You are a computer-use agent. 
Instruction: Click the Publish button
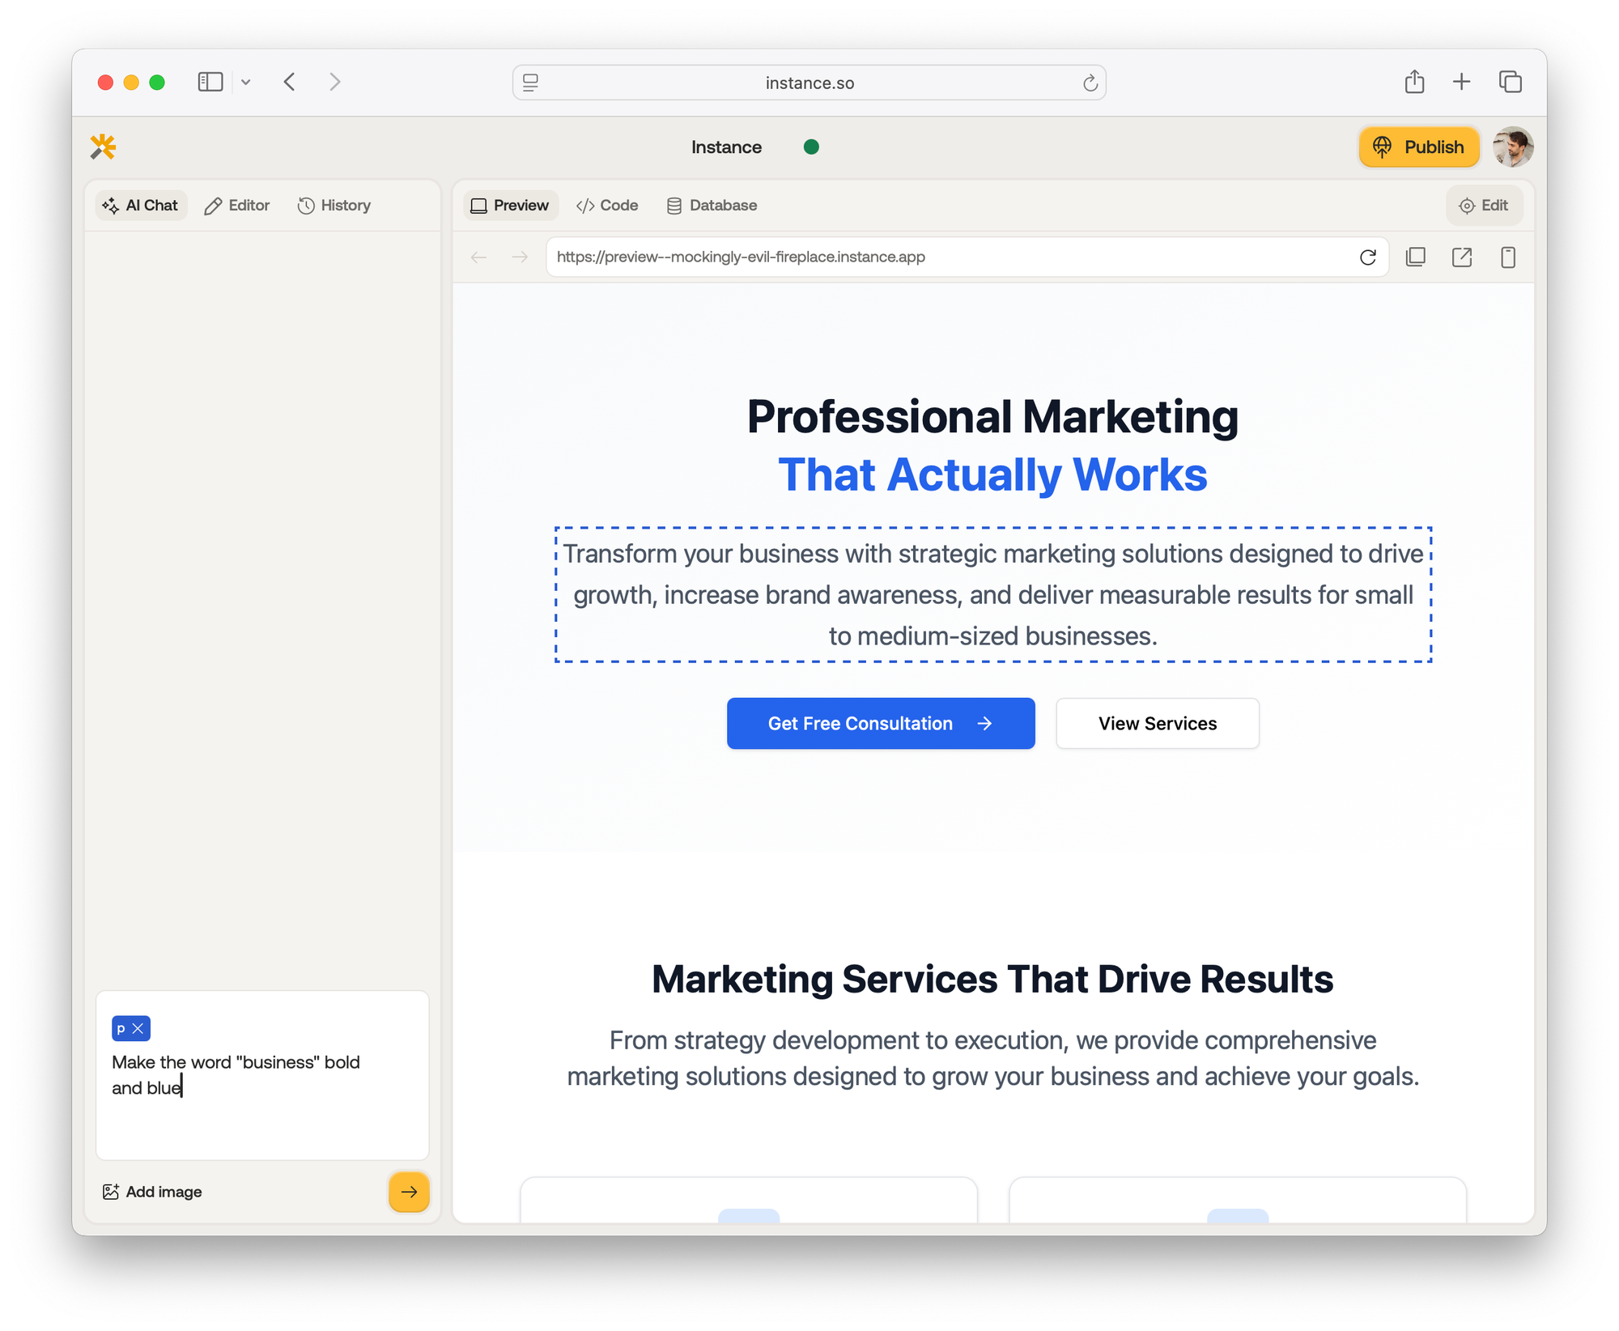1419,147
